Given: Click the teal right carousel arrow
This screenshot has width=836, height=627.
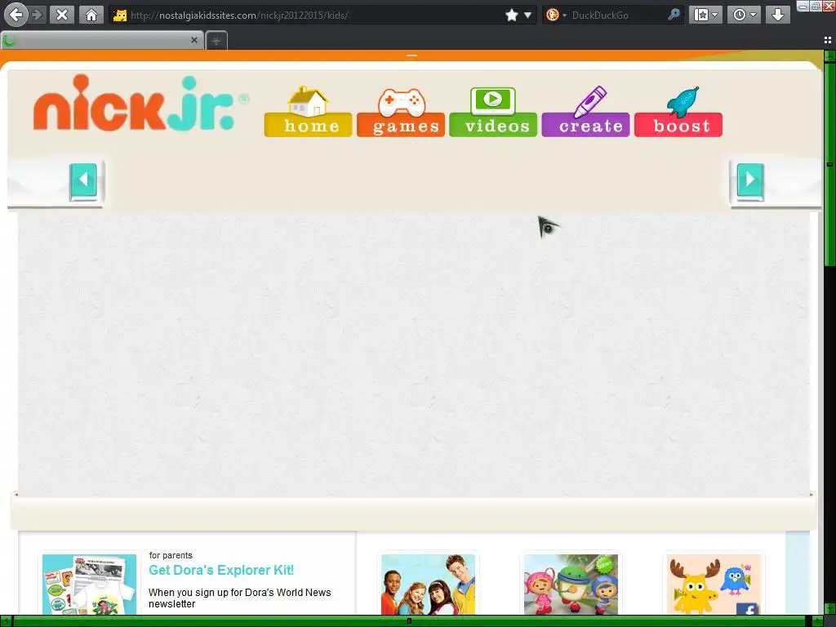Looking at the screenshot, I should point(751,182).
